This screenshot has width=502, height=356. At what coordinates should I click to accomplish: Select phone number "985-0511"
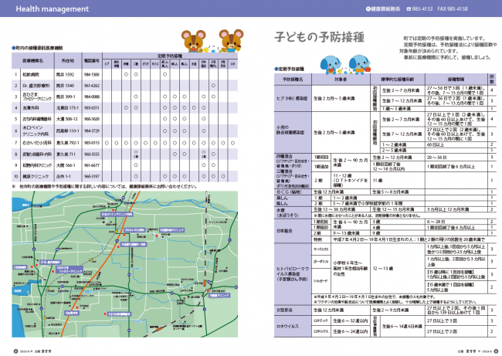(92, 108)
